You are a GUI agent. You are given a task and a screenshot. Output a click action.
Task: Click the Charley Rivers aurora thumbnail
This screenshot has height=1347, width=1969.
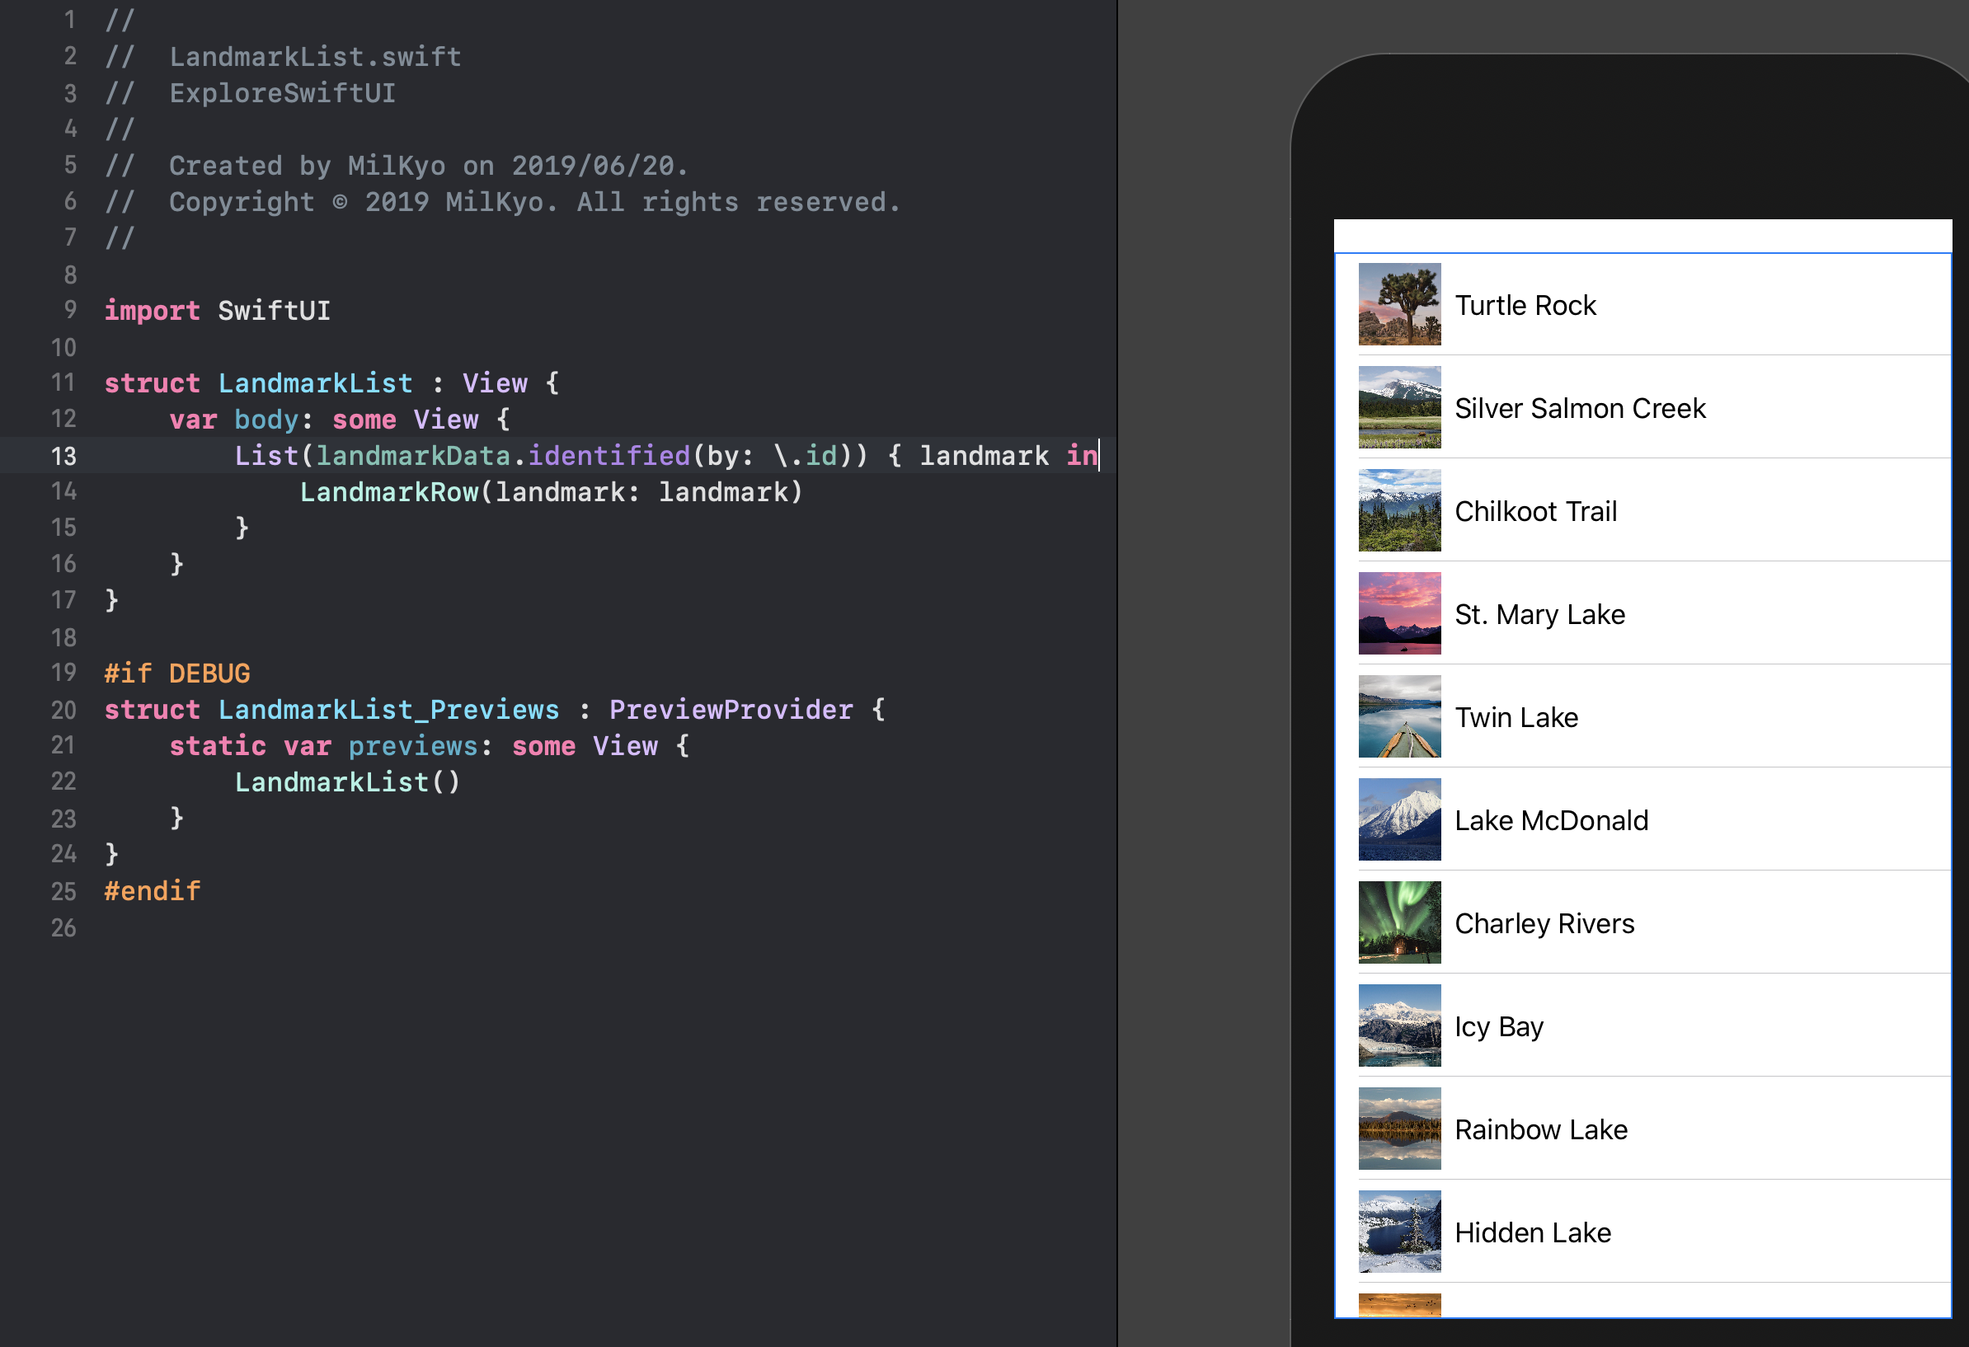tap(1398, 922)
